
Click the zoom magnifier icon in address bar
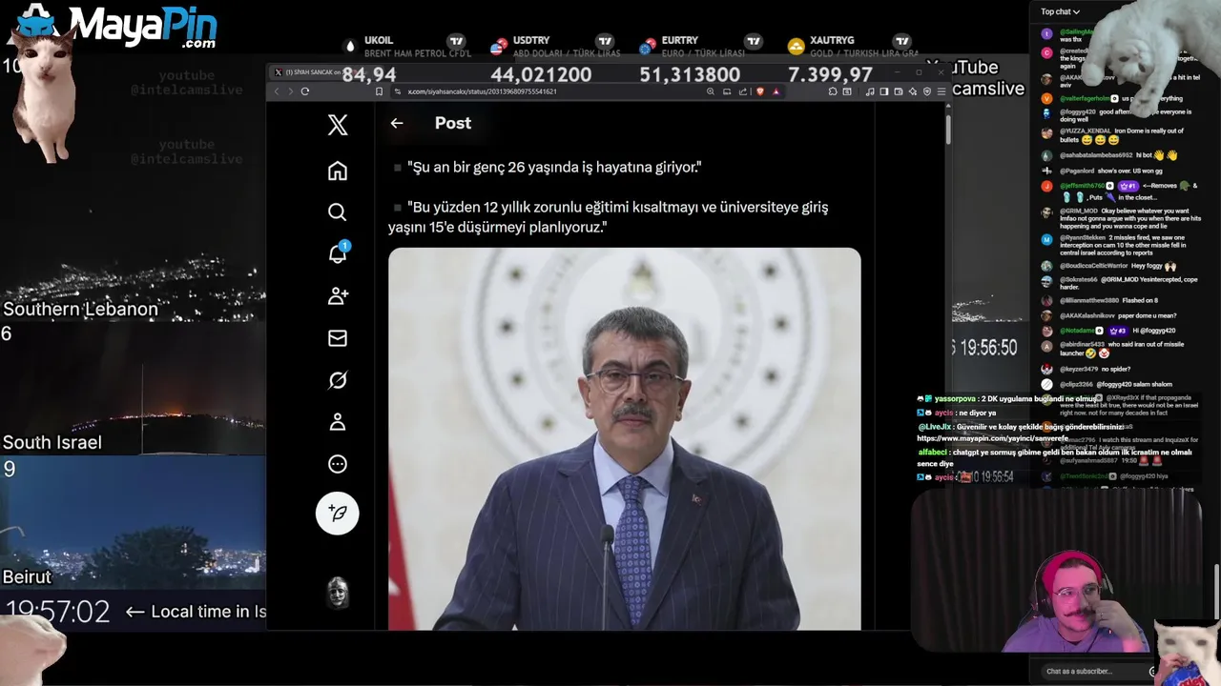pyautogui.click(x=711, y=91)
